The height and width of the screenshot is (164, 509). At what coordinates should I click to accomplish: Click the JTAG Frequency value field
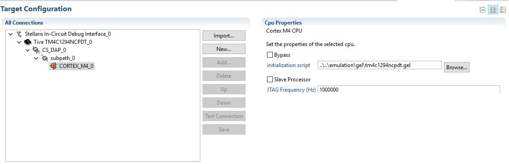point(409,90)
